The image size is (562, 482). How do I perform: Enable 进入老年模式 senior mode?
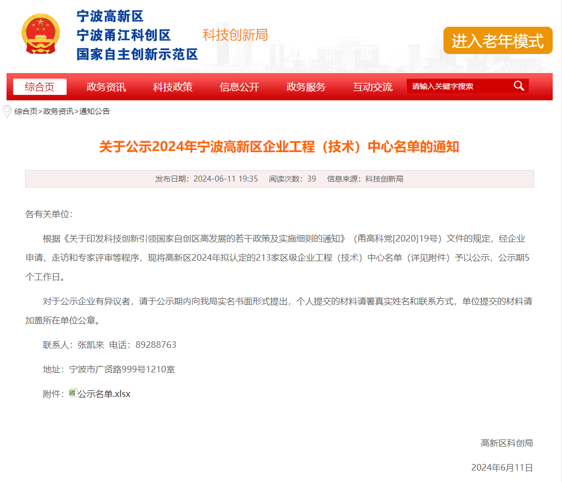pyautogui.click(x=498, y=41)
